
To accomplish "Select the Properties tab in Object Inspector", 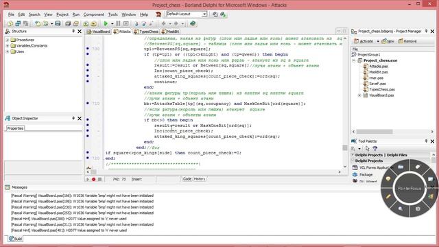I will pyautogui.click(x=15, y=128).
